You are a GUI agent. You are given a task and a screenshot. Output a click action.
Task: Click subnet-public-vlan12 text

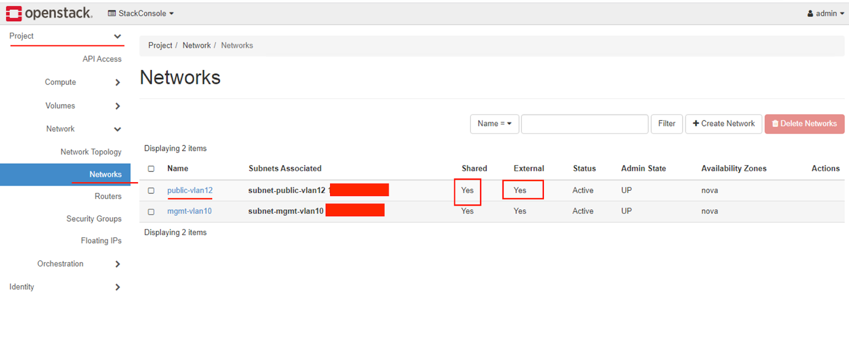tap(287, 190)
